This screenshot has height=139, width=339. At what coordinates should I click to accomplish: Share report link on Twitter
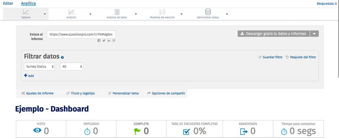(104, 40)
